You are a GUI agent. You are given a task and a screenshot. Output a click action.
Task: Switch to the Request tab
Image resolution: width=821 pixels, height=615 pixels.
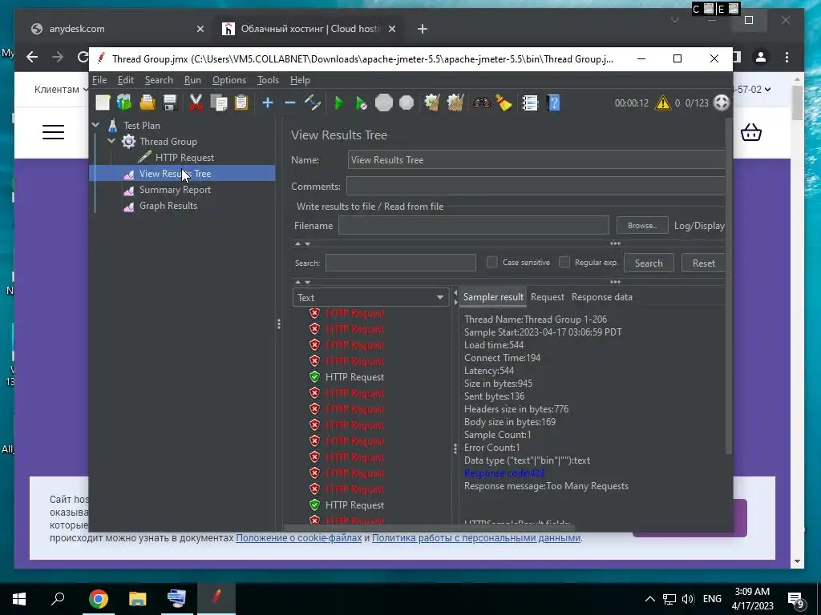click(x=547, y=297)
